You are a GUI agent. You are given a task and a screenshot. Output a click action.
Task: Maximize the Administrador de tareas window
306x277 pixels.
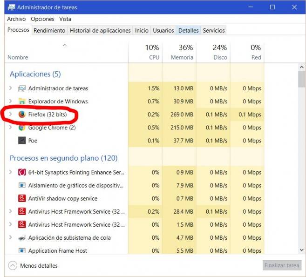(272, 7)
